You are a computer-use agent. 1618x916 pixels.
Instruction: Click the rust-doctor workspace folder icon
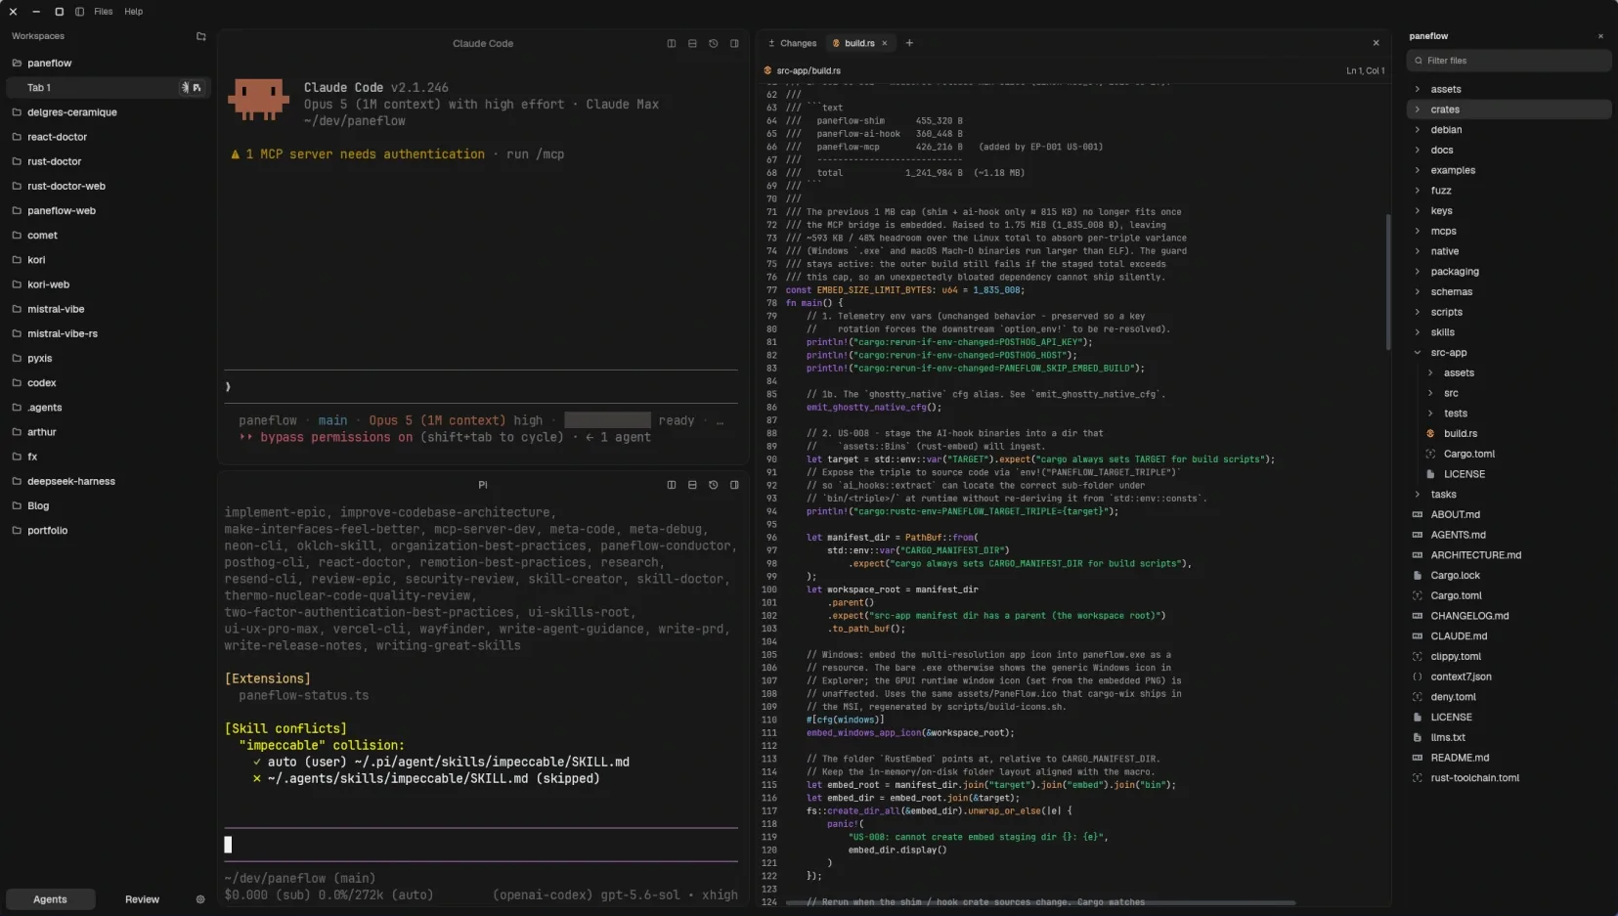click(x=17, y=161)
